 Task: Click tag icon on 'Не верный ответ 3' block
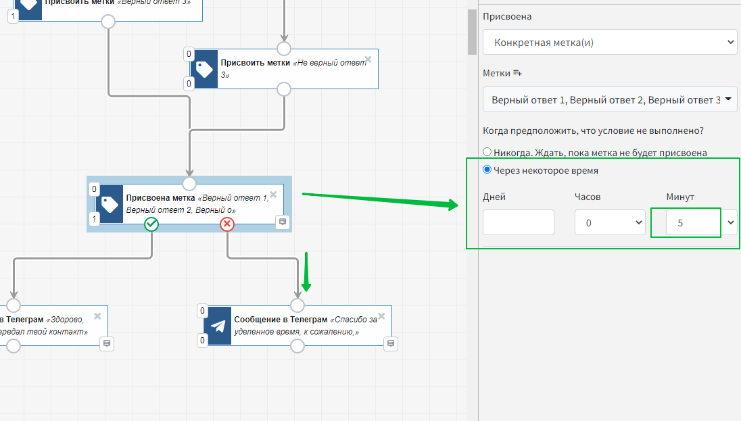[x=204, y=68]
